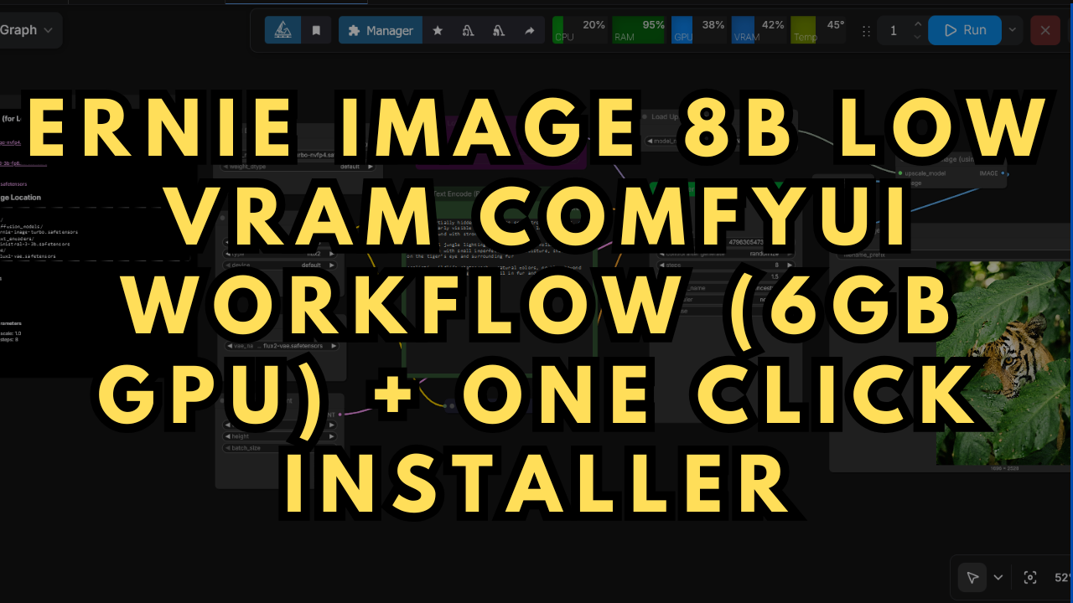Click the toolbar drag handle dots
Image resolution: width=1073 pixels, height=603 pixels.
click(x=866, y=31)
